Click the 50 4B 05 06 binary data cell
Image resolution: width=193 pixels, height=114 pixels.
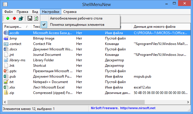(160, 93)
